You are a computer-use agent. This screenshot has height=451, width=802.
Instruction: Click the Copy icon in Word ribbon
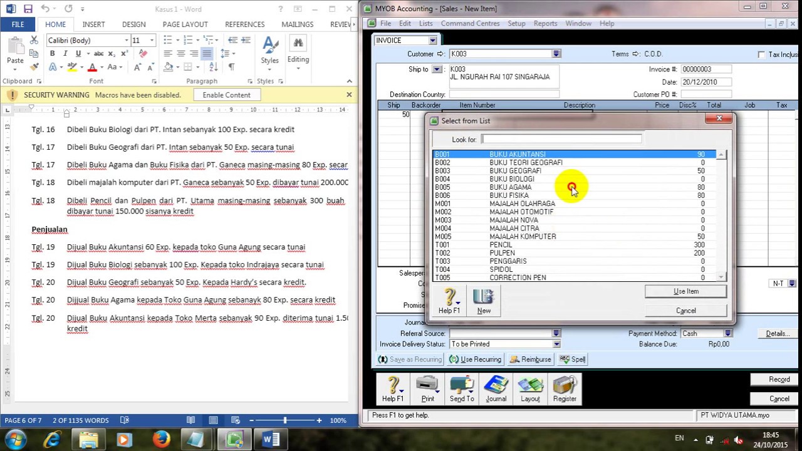click(x=34, y=53)
